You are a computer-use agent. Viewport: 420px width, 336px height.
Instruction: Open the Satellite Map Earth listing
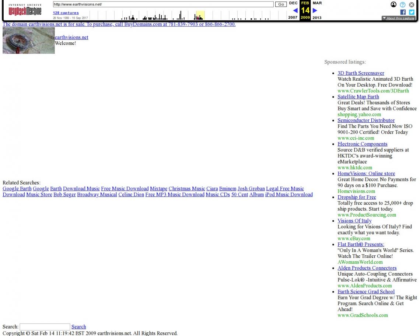click(x=358, y=97)
